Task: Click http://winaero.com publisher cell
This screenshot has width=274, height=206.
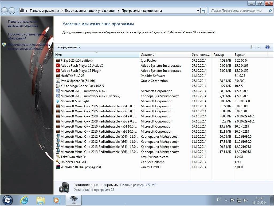Action: click(154, 157)
